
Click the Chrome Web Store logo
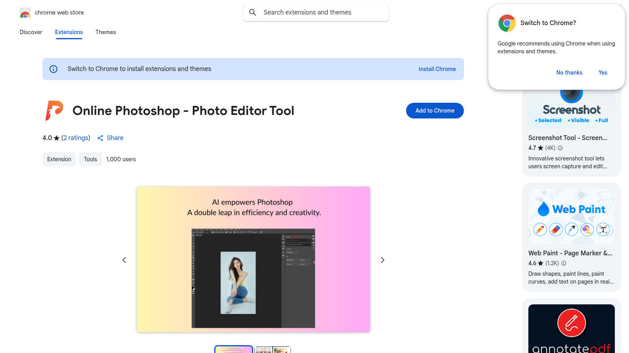25,13
